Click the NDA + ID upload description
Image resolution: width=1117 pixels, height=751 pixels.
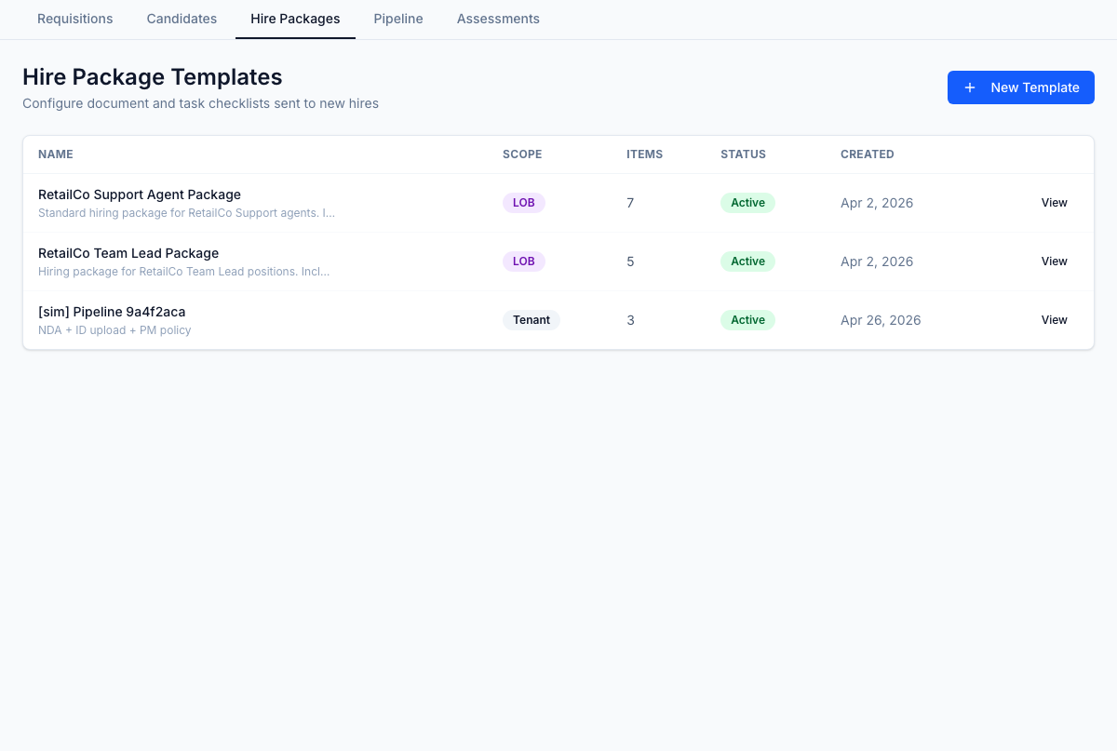114,330
